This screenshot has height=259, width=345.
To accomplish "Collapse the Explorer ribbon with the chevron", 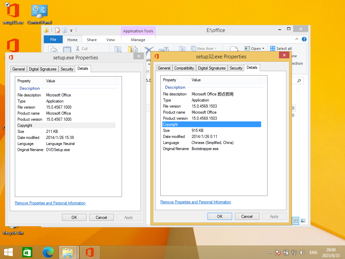I will [x=297, y=39].
